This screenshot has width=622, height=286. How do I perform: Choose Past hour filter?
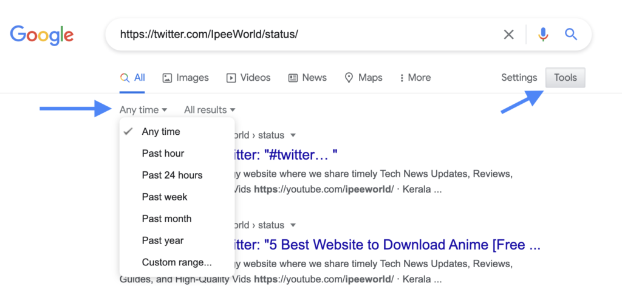click(163, 154)
